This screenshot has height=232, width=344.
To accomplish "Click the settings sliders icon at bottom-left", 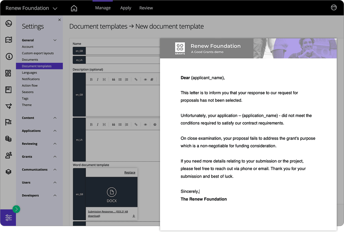I will (8, 218).
